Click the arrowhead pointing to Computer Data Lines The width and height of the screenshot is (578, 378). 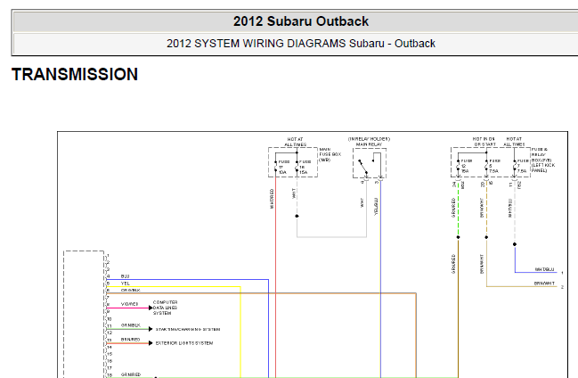pos(151,308)
